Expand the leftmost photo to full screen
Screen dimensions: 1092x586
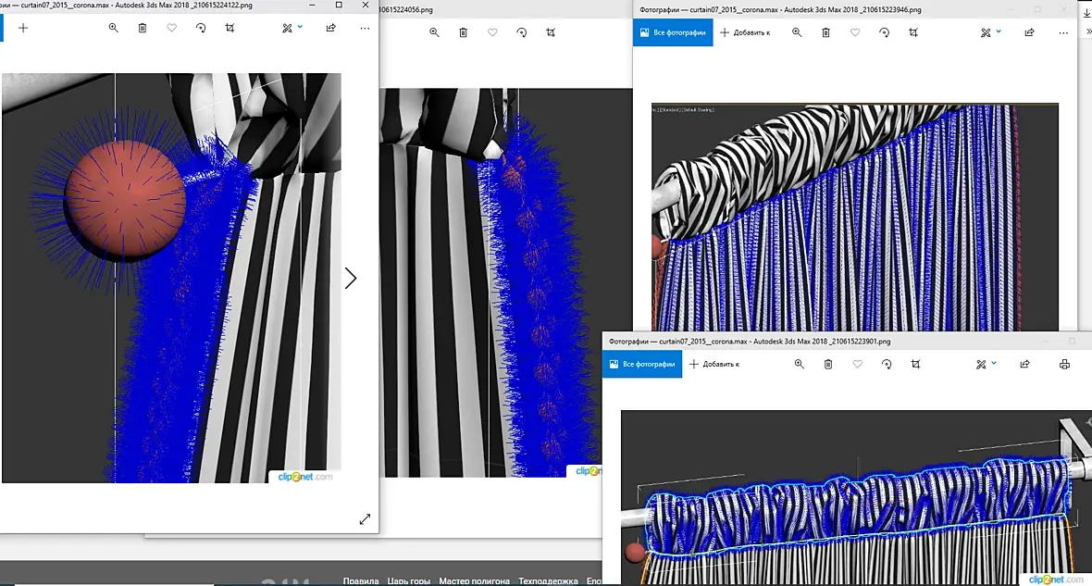click(x=365, y=519)
